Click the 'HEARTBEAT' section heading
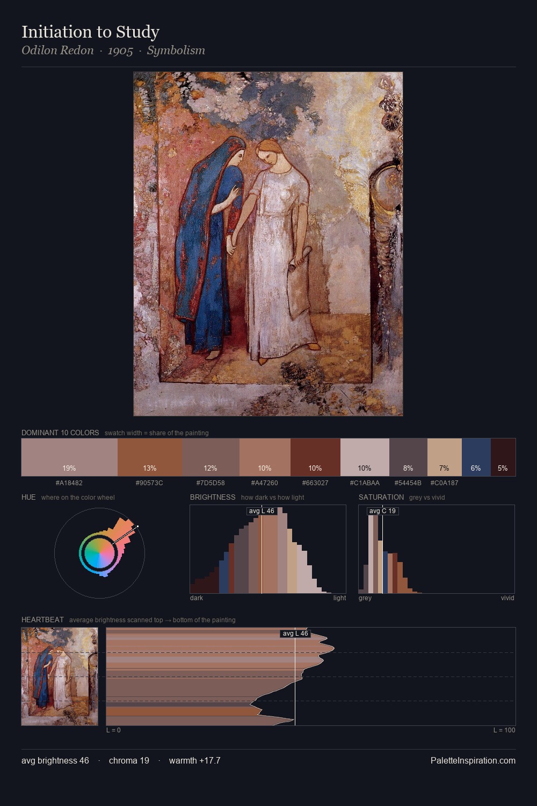 point(42,620)
